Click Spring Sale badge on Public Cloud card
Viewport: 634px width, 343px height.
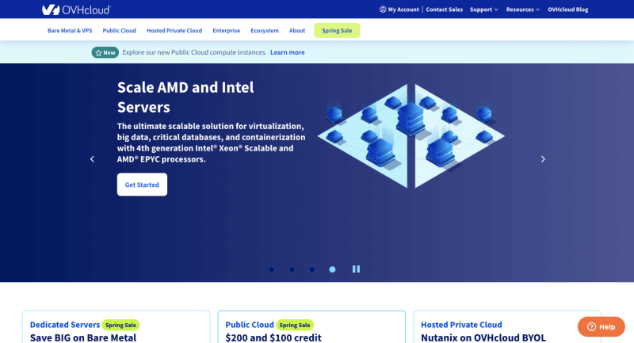pyautogui.click(x=294, y=326)
